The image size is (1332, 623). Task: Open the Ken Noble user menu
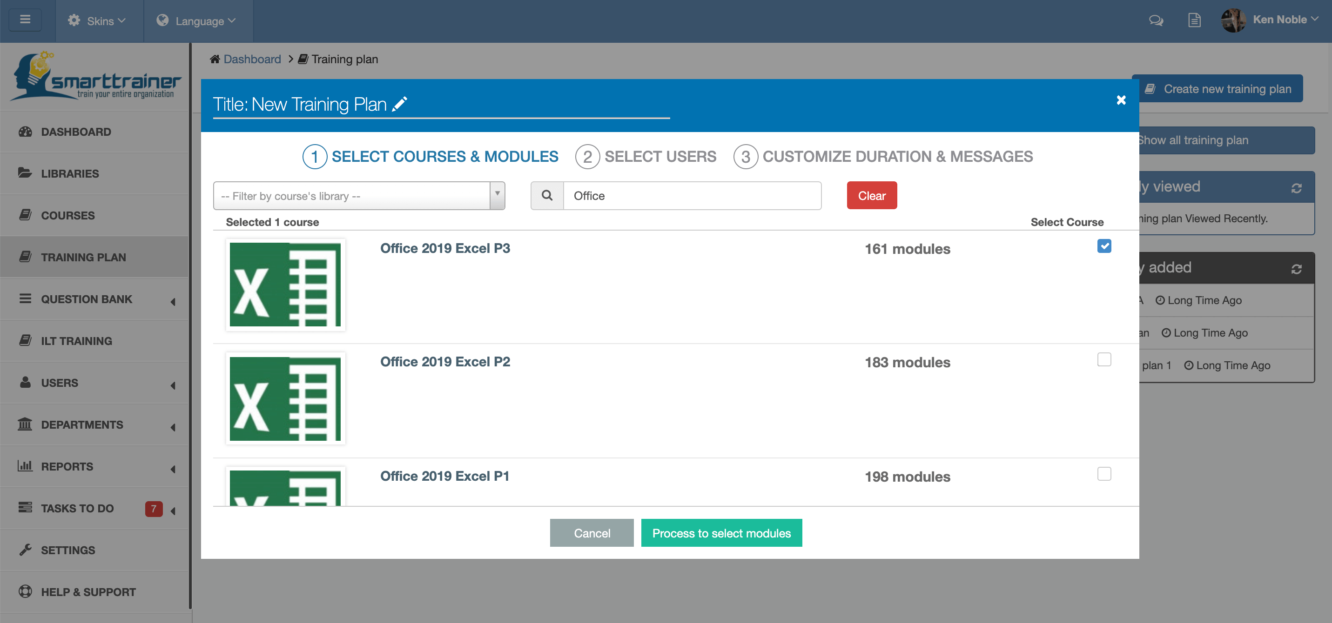pos(1285,20)
